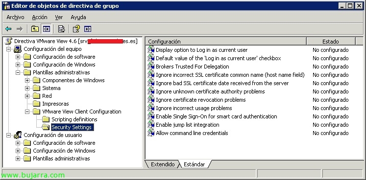This screenshot has width=366, height=180.
Task: Sort by the Configuración column header
Action: (x=226, y=42)
